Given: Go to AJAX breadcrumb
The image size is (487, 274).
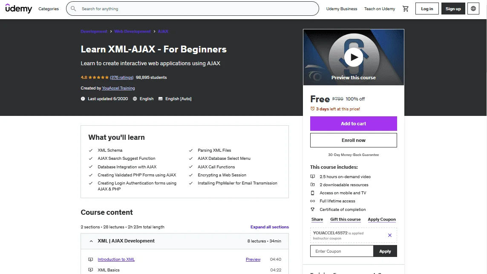Looking at the screenshot, I should (163, 32).
